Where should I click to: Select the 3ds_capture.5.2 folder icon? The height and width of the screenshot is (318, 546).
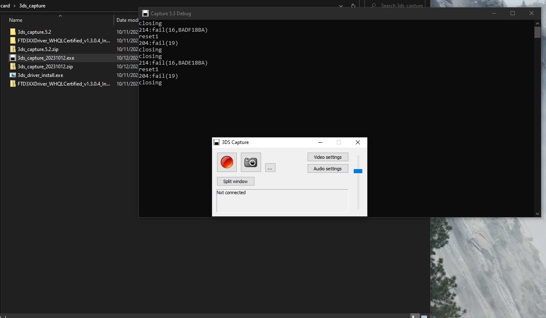[x=13, y=32]
